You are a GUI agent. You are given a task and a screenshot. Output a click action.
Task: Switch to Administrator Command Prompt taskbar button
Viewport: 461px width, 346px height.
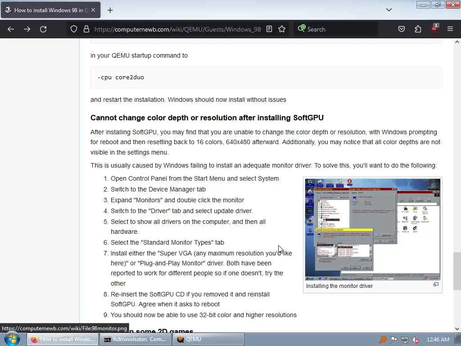[x=135, y=339]
